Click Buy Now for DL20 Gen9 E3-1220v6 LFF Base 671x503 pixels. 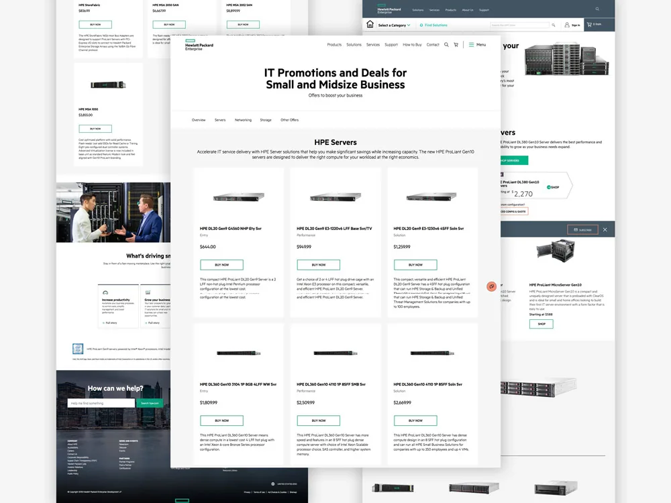(318, 265)
